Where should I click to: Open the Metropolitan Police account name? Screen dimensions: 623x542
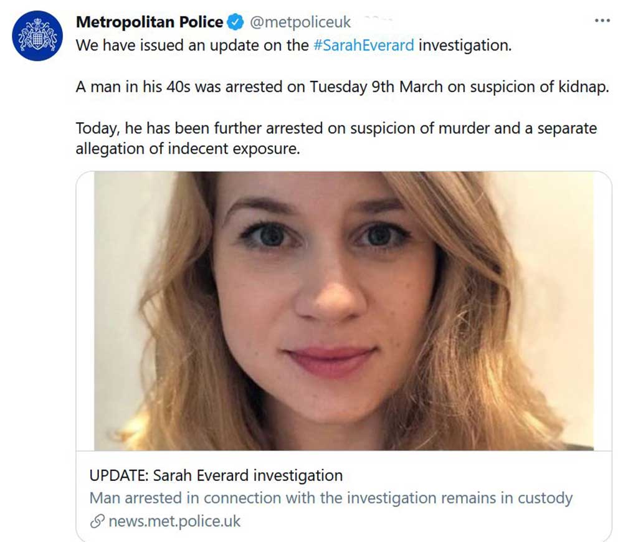pyautogui.click(x=150, y=22)
